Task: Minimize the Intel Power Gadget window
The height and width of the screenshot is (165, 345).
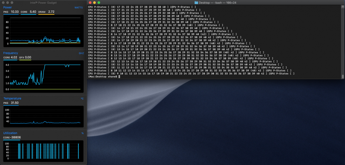Action: coord(8,3)
